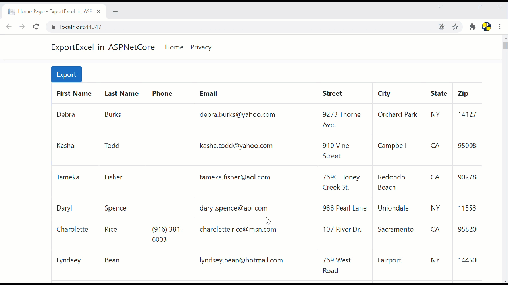Click the address bar URL localhost:44347
The image size is (508, 285).
[x=81, y=27]
